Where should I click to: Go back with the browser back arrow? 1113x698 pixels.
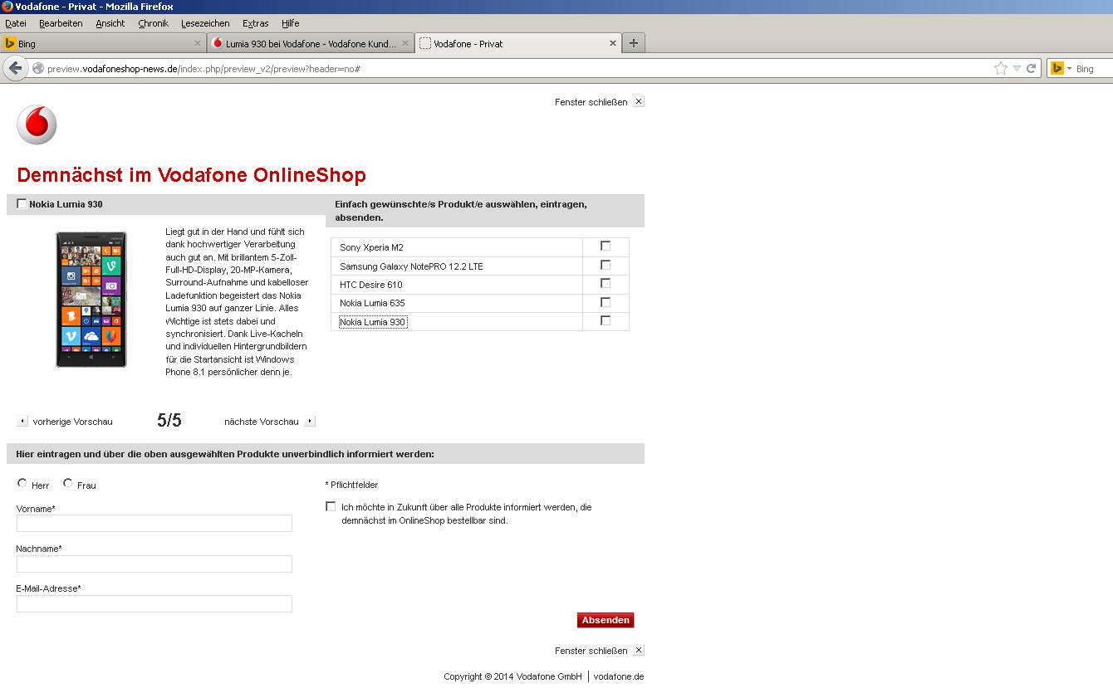click(x=15, y=68)
